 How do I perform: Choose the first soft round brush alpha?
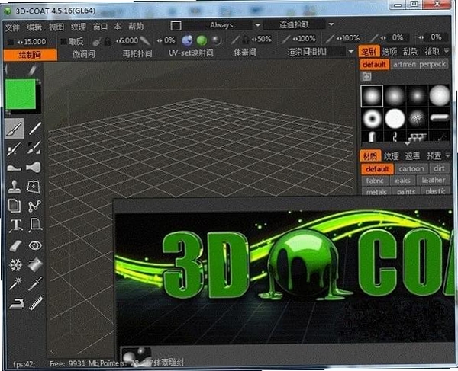372,96
